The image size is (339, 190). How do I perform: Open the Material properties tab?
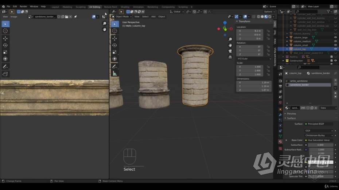coord(280,142)
